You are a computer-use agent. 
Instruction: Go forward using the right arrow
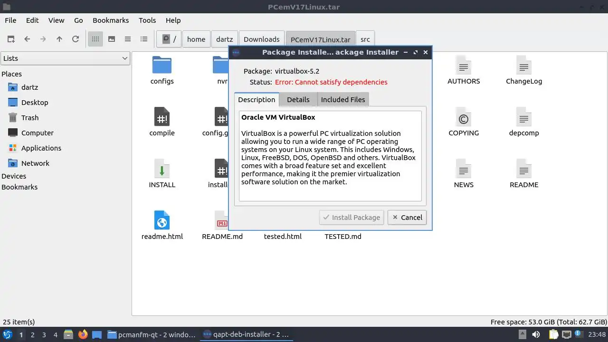(43, 39)
